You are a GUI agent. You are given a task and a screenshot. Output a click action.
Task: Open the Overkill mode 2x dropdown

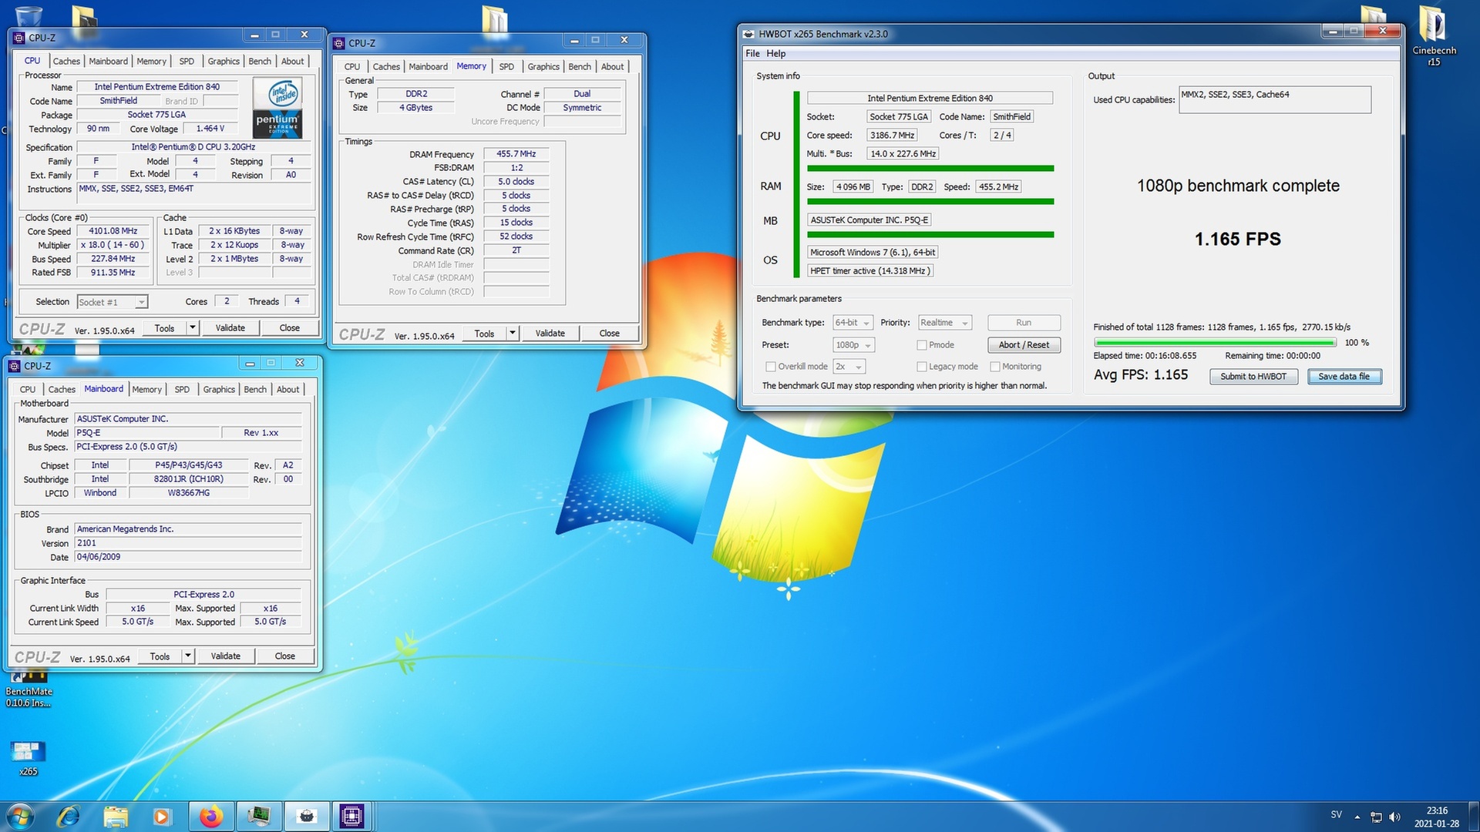pos(849,367)
